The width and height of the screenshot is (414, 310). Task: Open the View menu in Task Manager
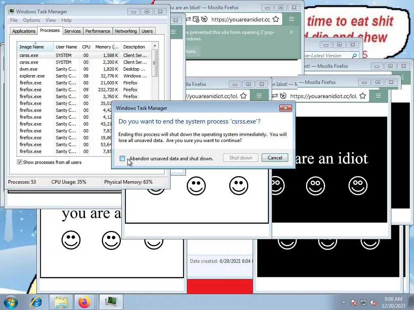coord(51,20)
